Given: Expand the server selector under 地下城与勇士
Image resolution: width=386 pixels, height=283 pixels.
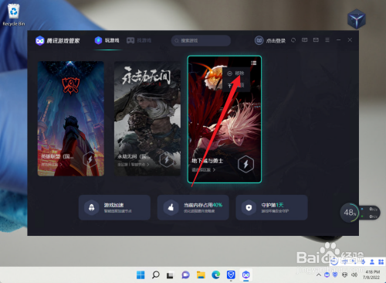Looking at the screenshot, I should tap(203, 170).
